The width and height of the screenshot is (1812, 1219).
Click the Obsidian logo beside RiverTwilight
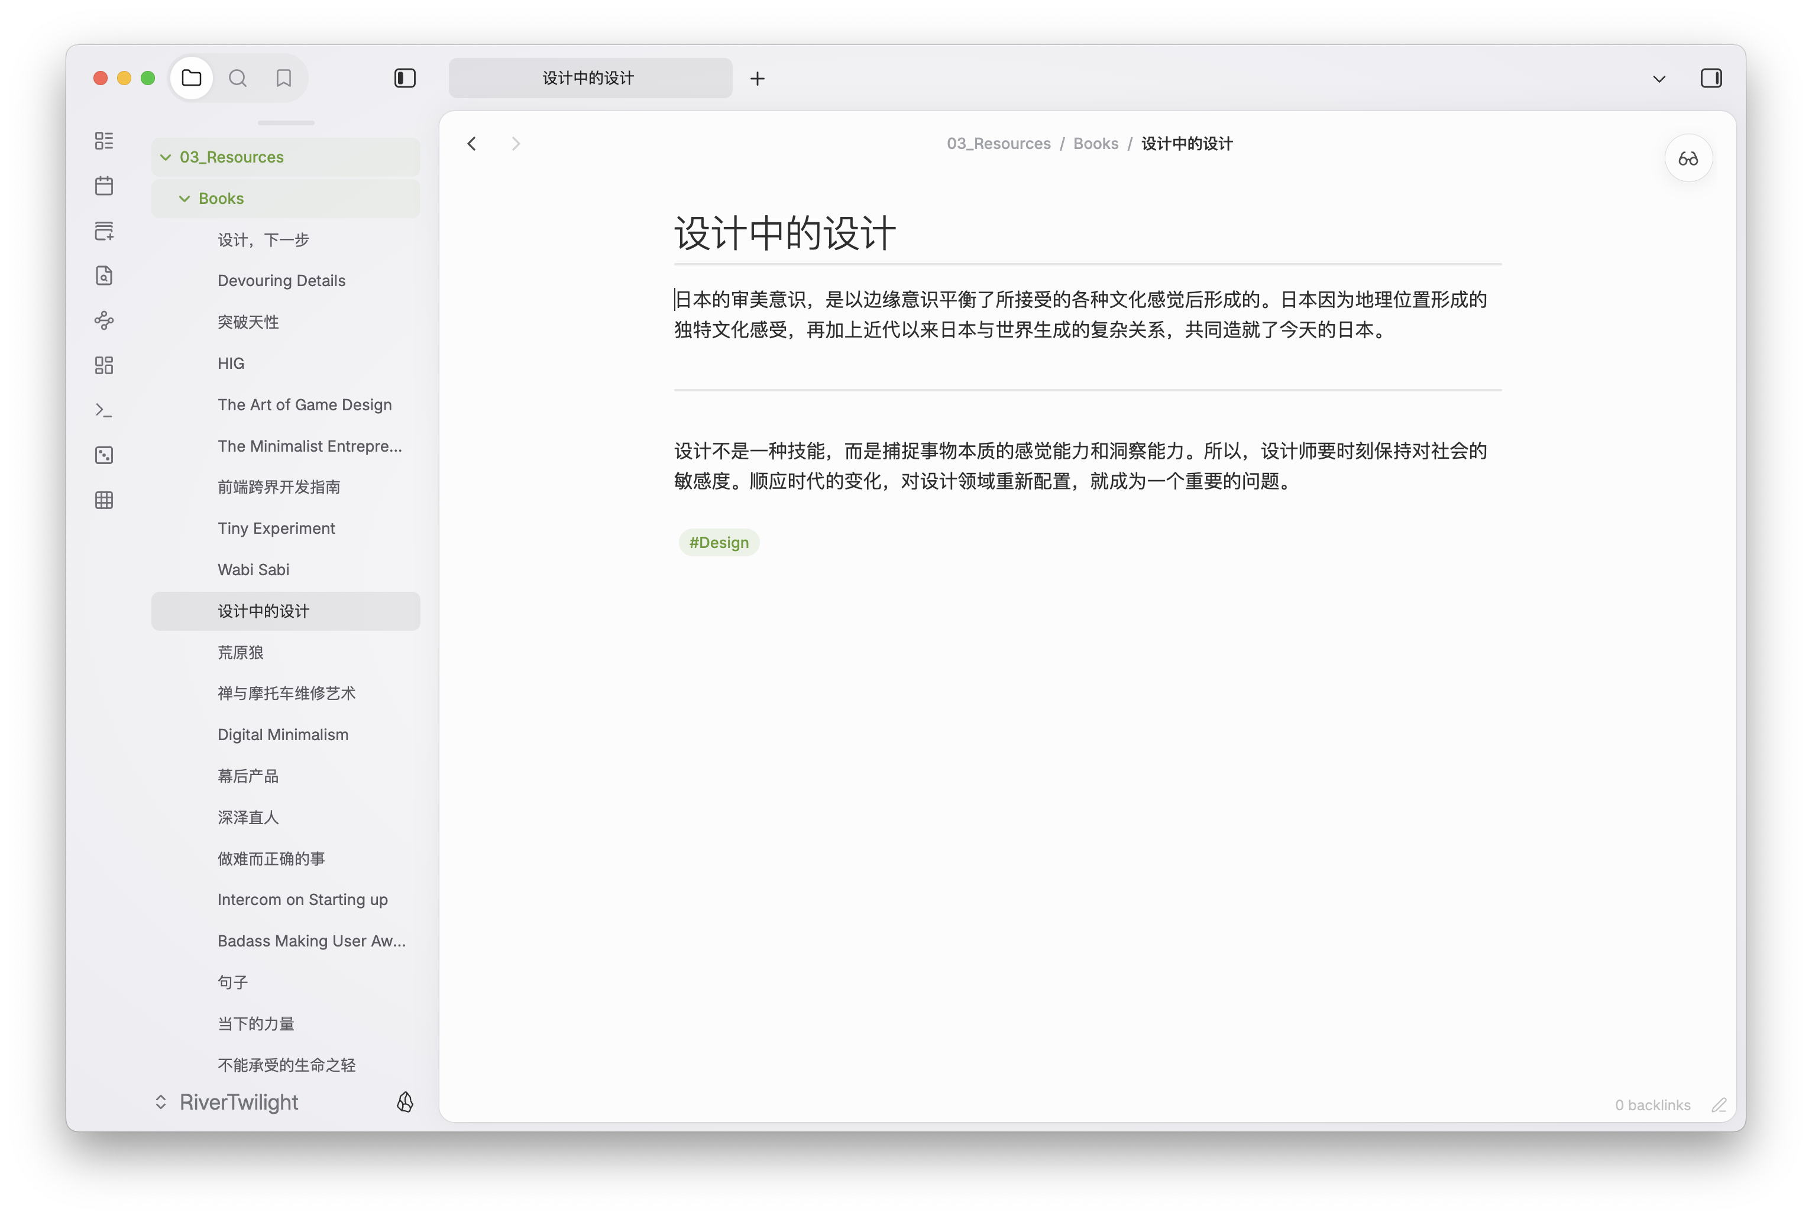[405, 1101]
